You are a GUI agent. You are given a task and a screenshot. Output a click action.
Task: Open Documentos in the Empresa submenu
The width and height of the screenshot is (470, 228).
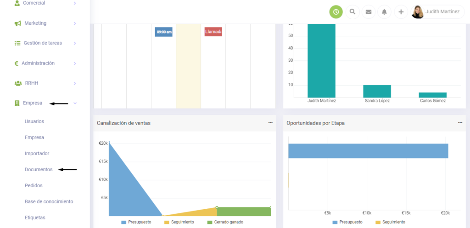[x=39, y=169]
